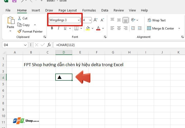Open the font size dropdown
This screenshot has width=185, height=128.
pos(90,20)
